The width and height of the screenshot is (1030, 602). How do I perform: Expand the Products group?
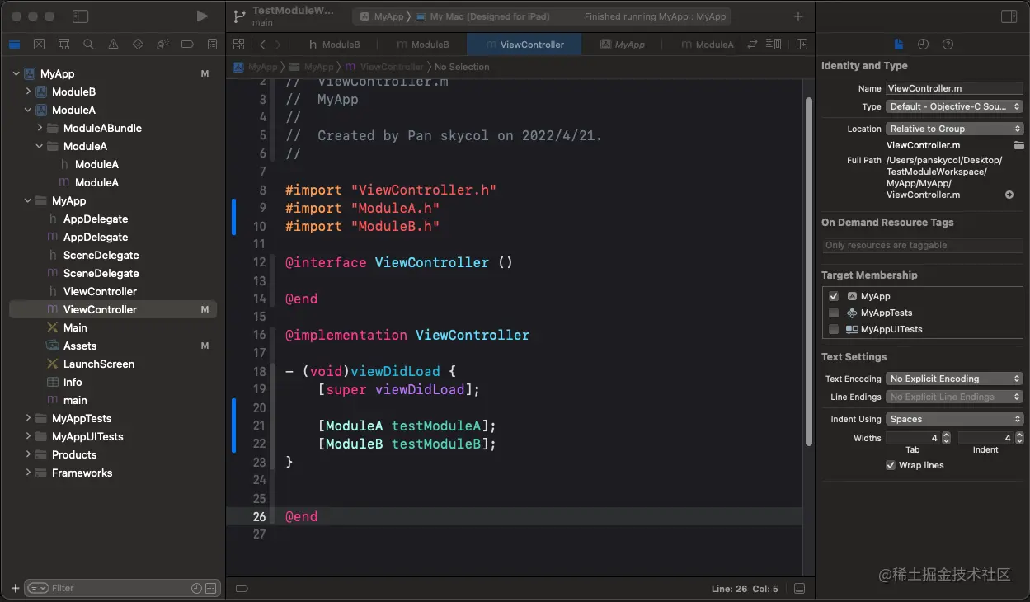click(27, 454)
